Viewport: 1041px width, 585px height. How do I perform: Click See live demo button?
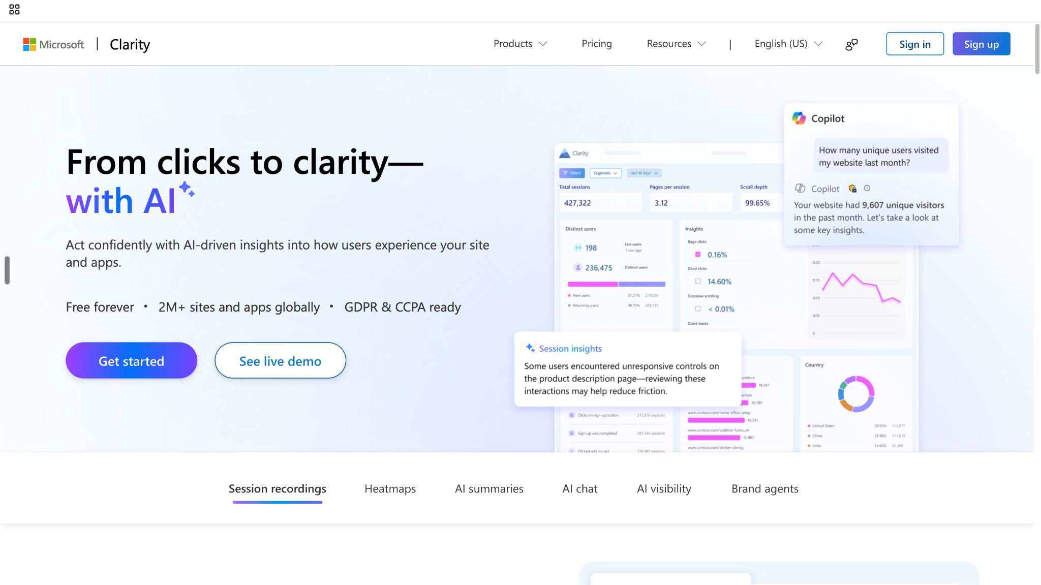click(280, 360)
